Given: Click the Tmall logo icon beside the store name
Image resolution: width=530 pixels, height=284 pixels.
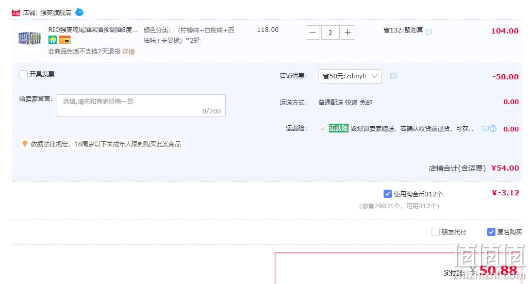Looking at the screenshot, I should tap(16, 13).
